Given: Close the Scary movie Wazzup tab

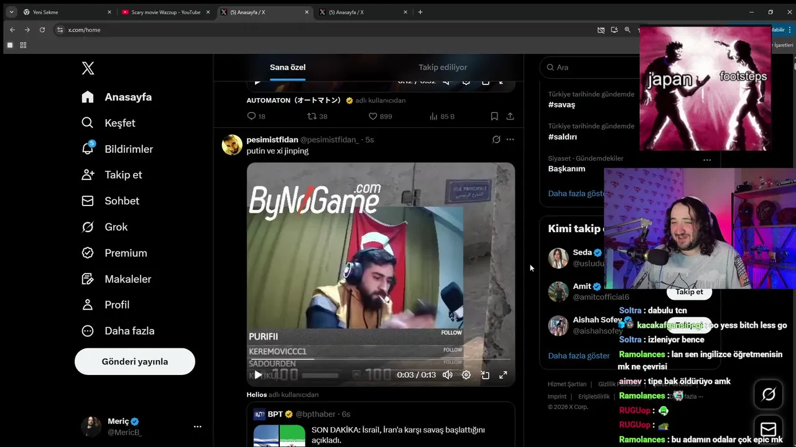Looking at the screenshot, I should pos(208,12).
